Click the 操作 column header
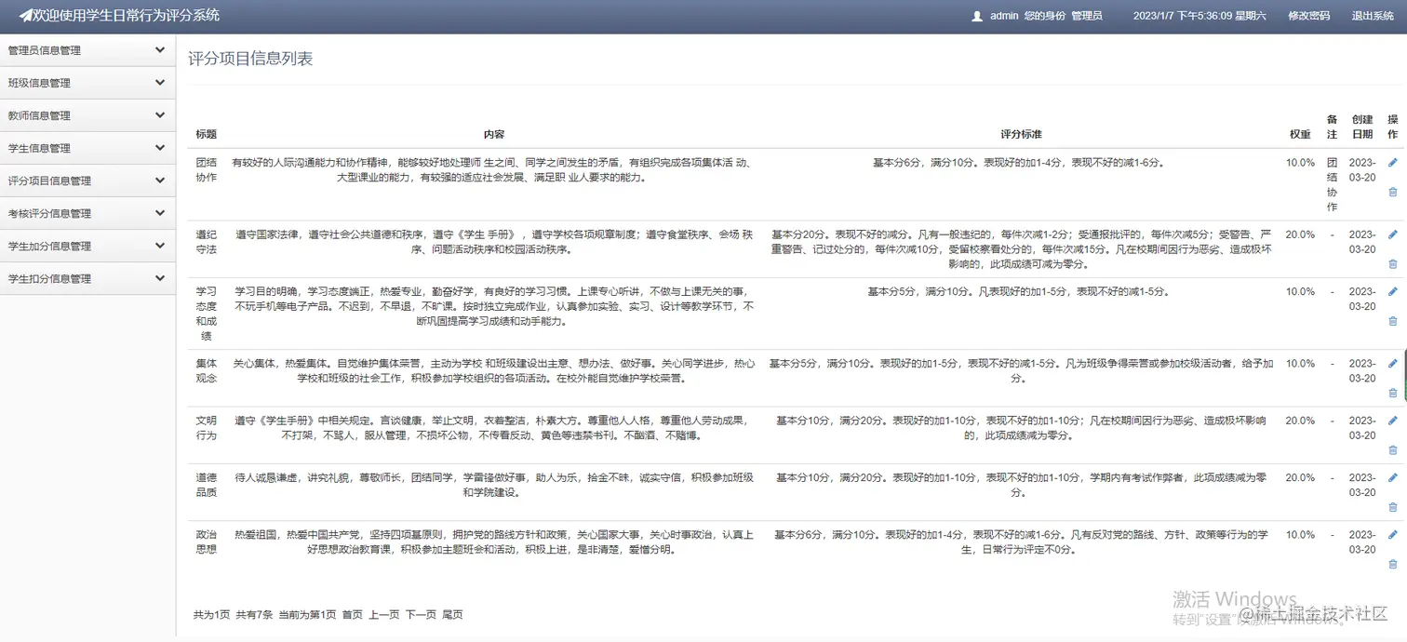The width and height of the screenshot is (1407, 642). click(x=1392, y=127)
